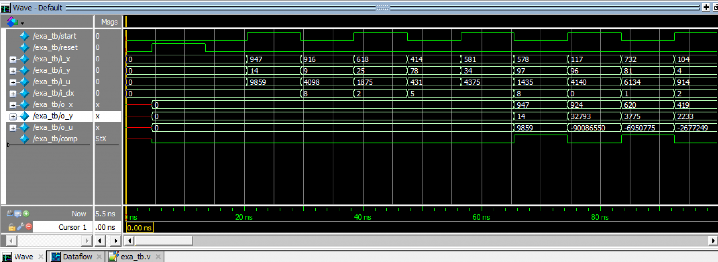The height and width of the screenshot is (262, 718).
Task: Click the insert cursor green plus icon
Action: [x=26, y=214]
